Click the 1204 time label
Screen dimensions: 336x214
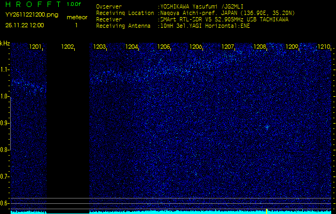(131, 47)
